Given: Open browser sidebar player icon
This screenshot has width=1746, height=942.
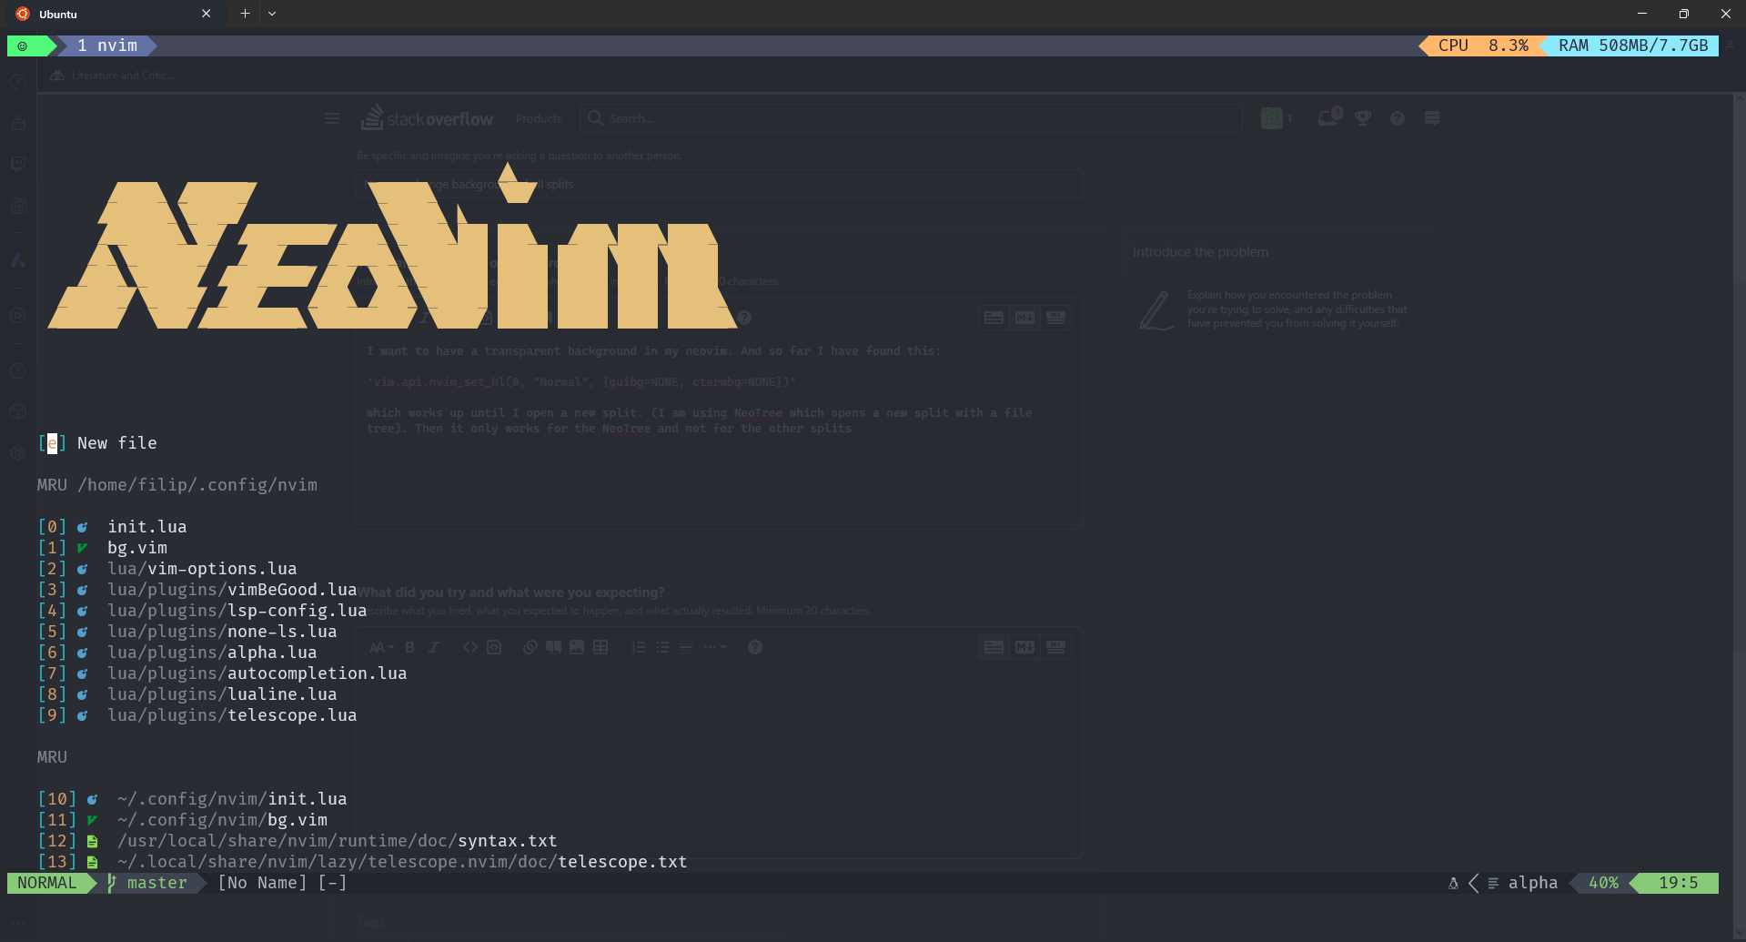Looking at the screenshot, I should [17, 315].
